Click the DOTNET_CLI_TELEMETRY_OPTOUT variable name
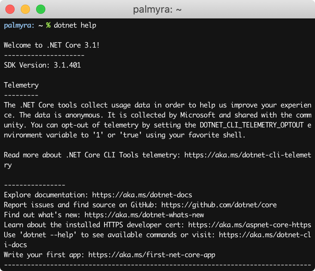This screenshot has height=271, width=315. (252, 125)
